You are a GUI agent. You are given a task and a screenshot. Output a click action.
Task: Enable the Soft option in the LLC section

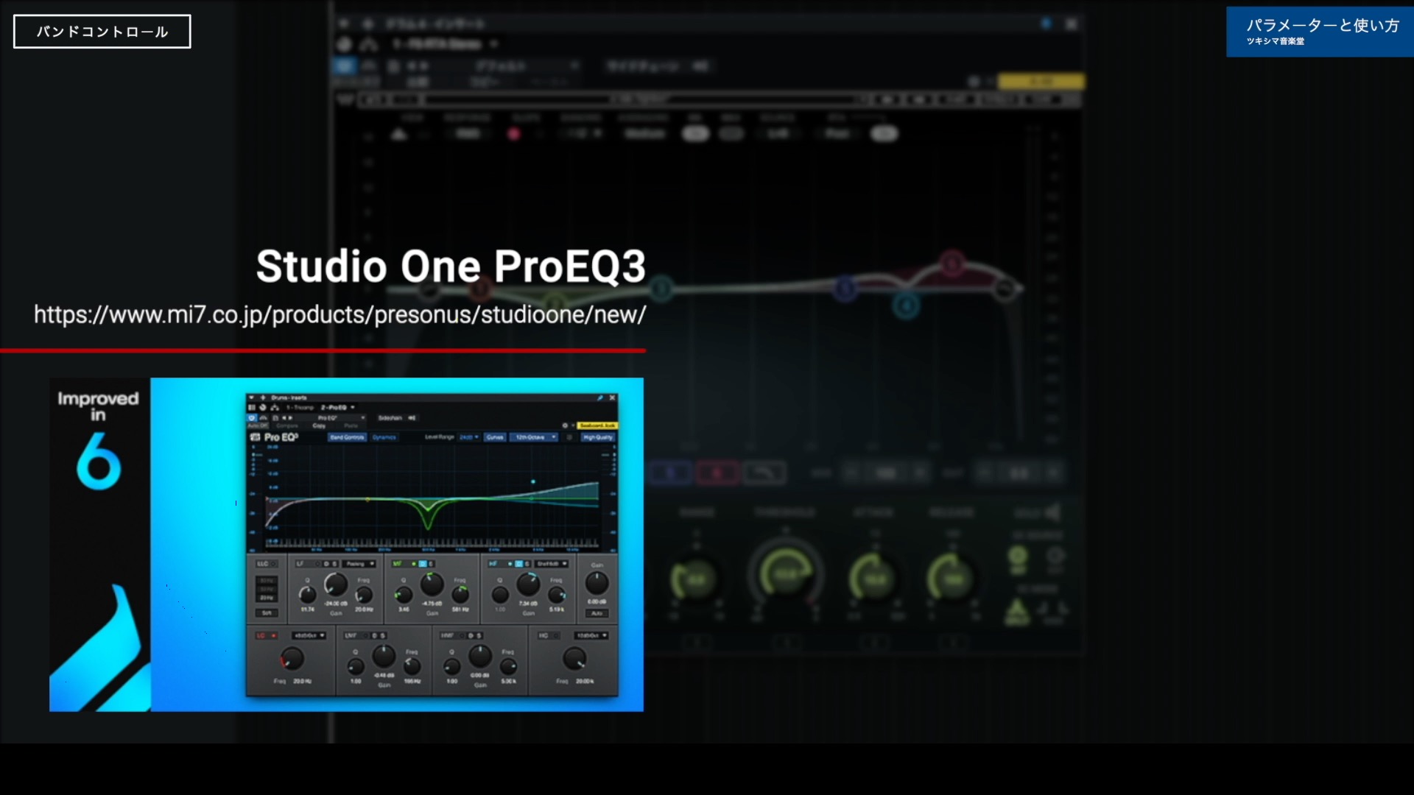click(267, 612)
